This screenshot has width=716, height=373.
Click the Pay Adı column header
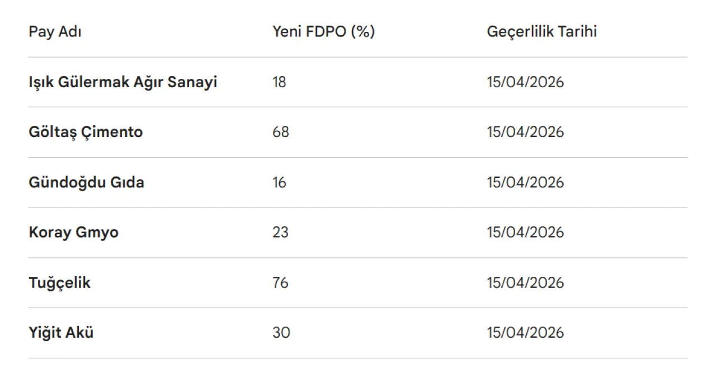pyautogui.click(x=55, y=32)
